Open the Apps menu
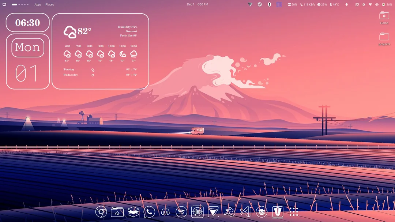The width and height of the screenshot is (395, 222). (38, 4)
